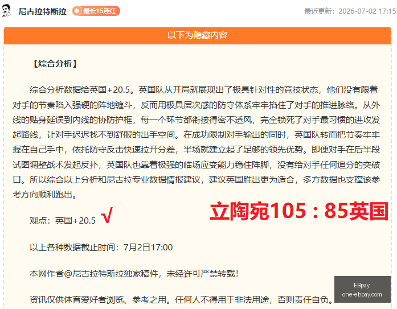Click the flame icon in the streak badge

click(77, 11)
